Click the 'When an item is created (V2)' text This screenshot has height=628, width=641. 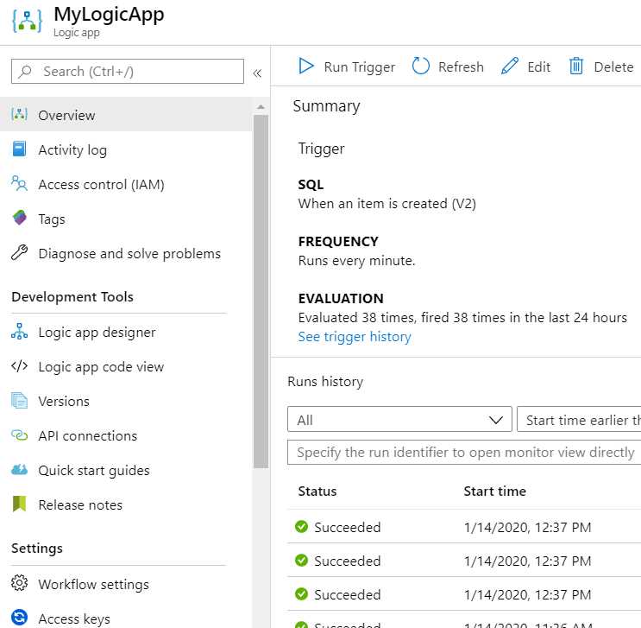coord(386,204)
